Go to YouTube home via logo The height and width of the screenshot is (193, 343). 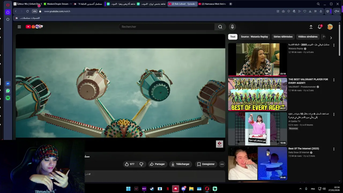(34, 27)
